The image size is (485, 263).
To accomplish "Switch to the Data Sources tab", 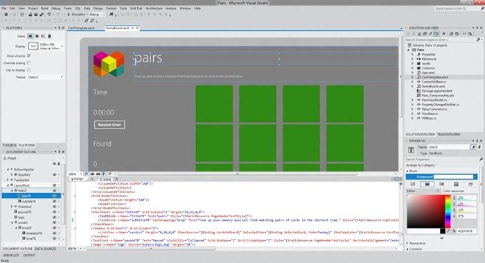I will pyautogui.click(x=46, y=248).
